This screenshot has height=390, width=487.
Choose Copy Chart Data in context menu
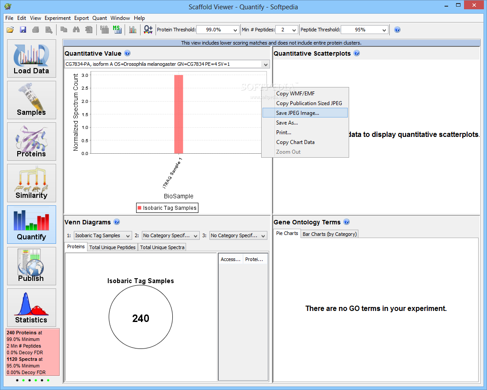305,142
